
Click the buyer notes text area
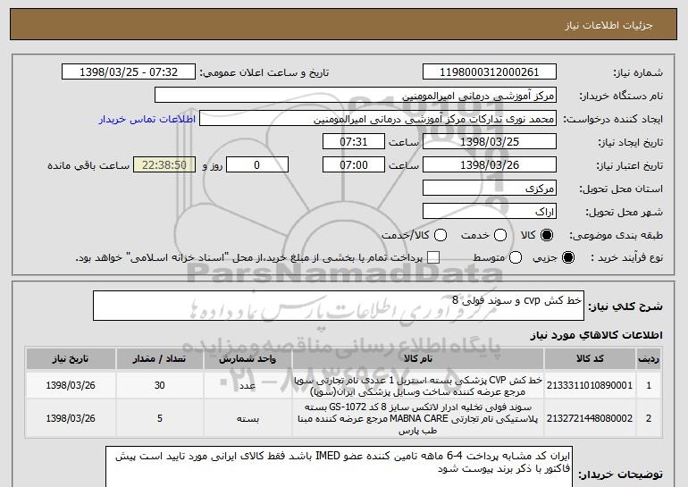click(x=339, y=466)
